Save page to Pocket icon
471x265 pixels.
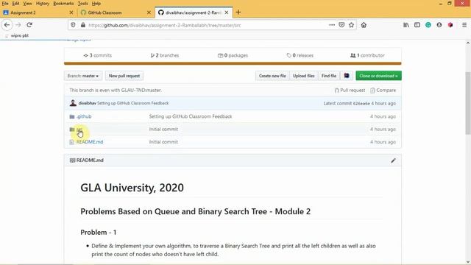coord(341,25)
